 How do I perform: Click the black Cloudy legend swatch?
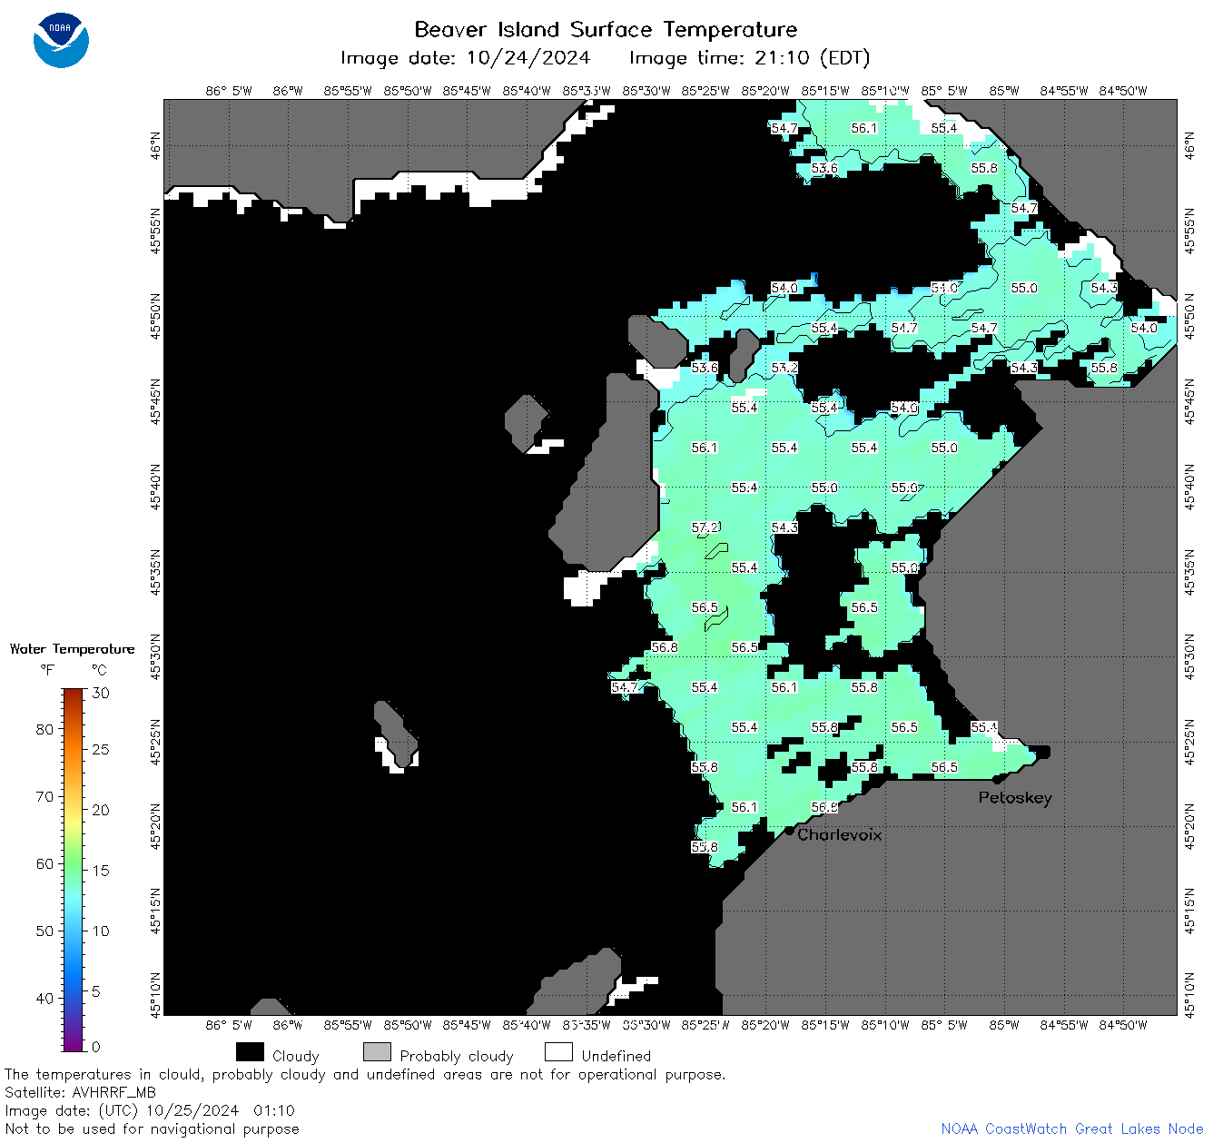pos(250,1052)
